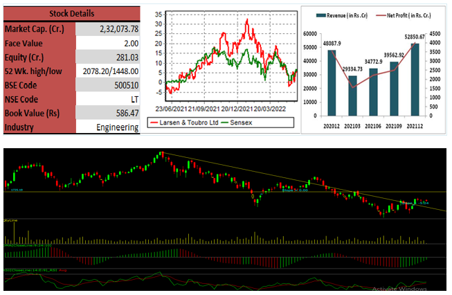Image resolution: width=452 pixels, height=295 pixels.
Task: Click the 20/03/2022 date axis label
Action: [269, 109]
